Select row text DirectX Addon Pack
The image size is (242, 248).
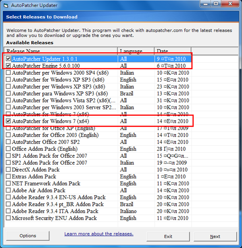point(35,170)
